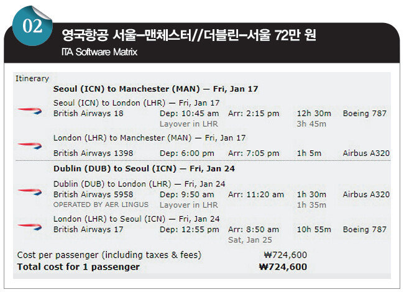Click the Dep: 10:45 am departure time

pos(189,114)
